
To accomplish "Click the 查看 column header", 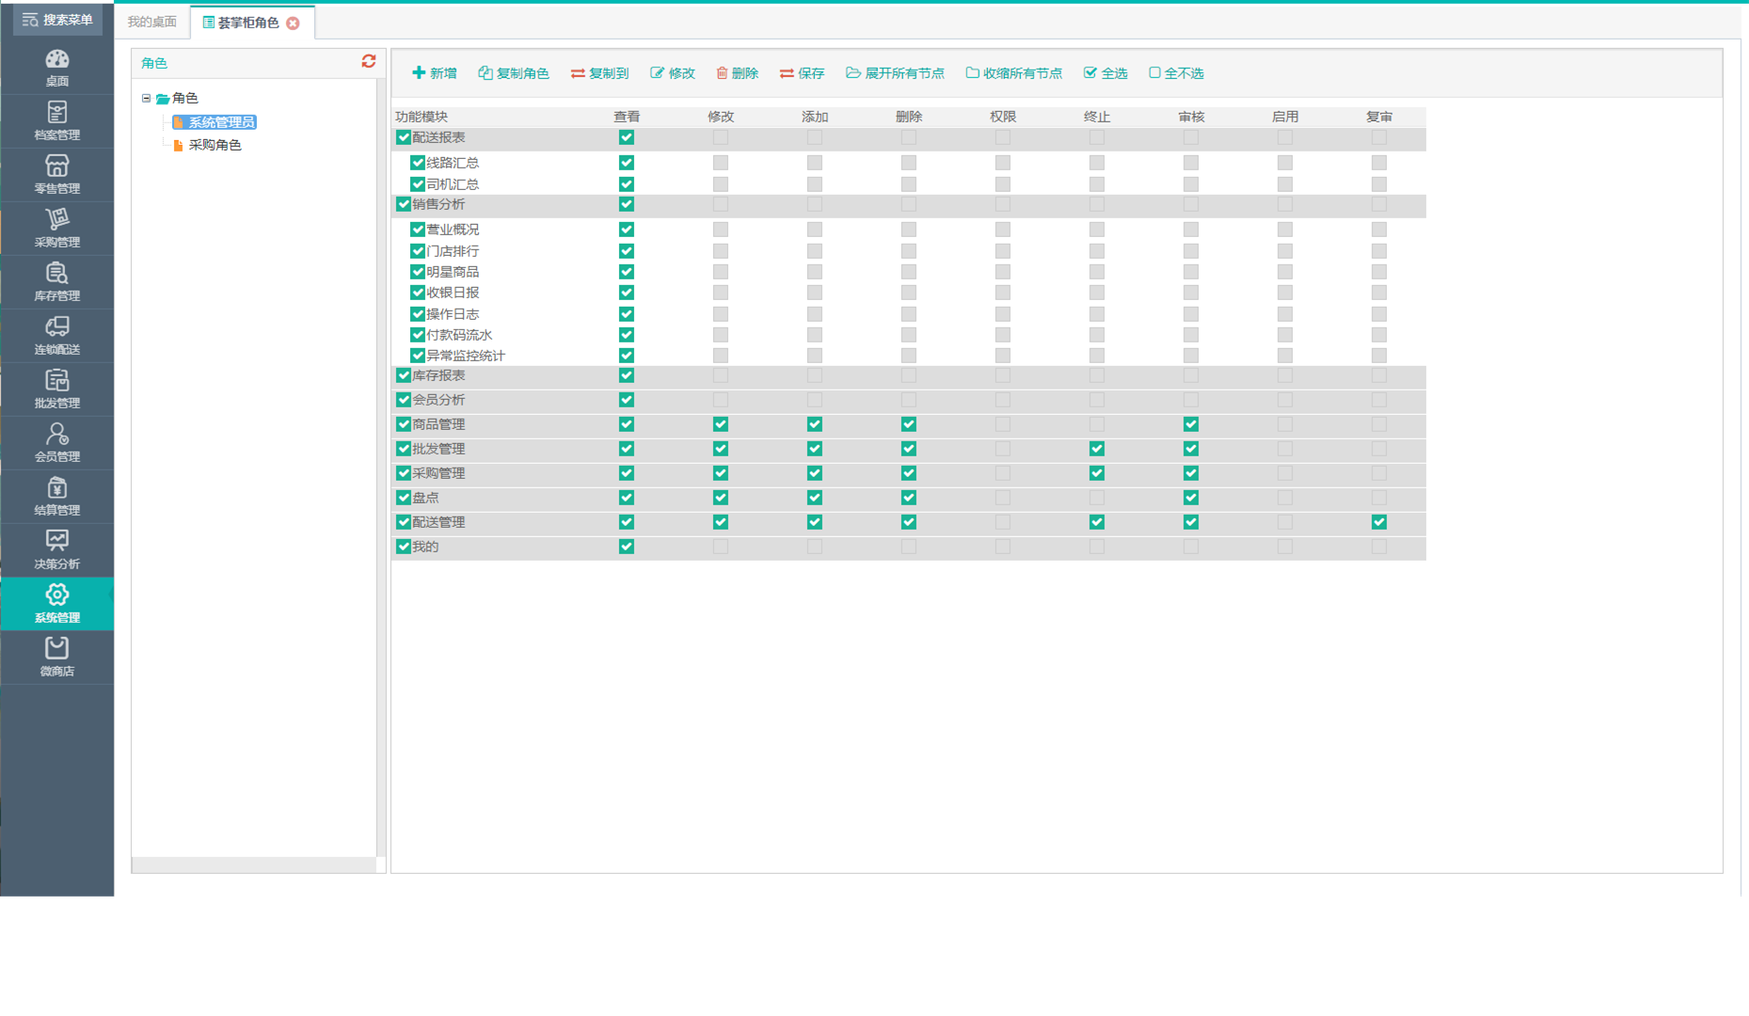I will [x=627, y=117].
